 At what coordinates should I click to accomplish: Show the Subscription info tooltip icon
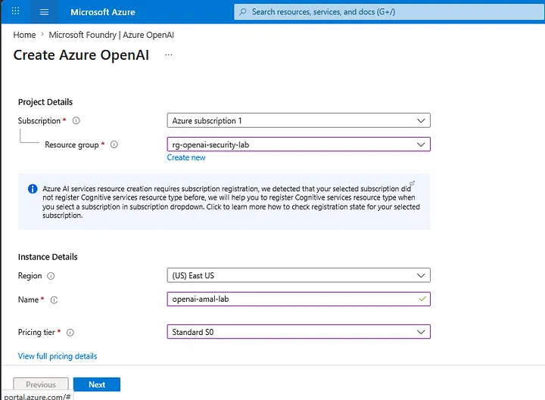(76, 120)
